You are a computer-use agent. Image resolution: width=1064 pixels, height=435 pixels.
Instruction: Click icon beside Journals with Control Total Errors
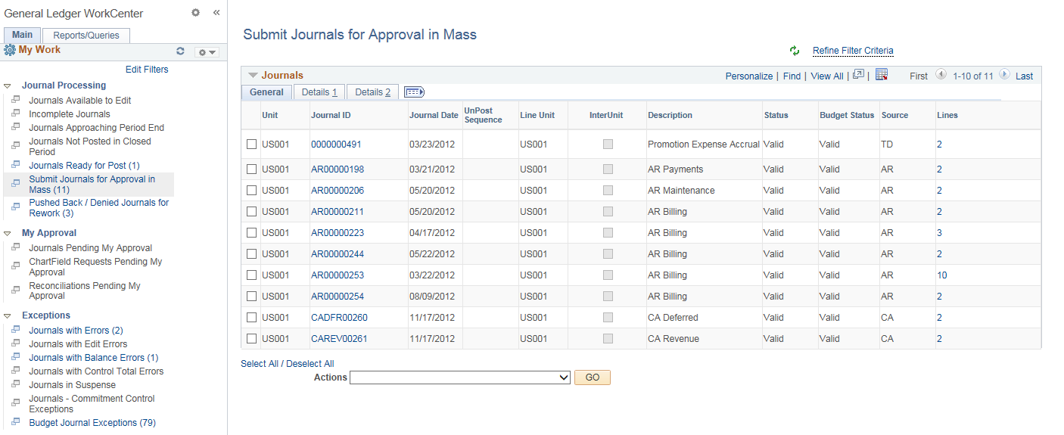click(16, 371)
